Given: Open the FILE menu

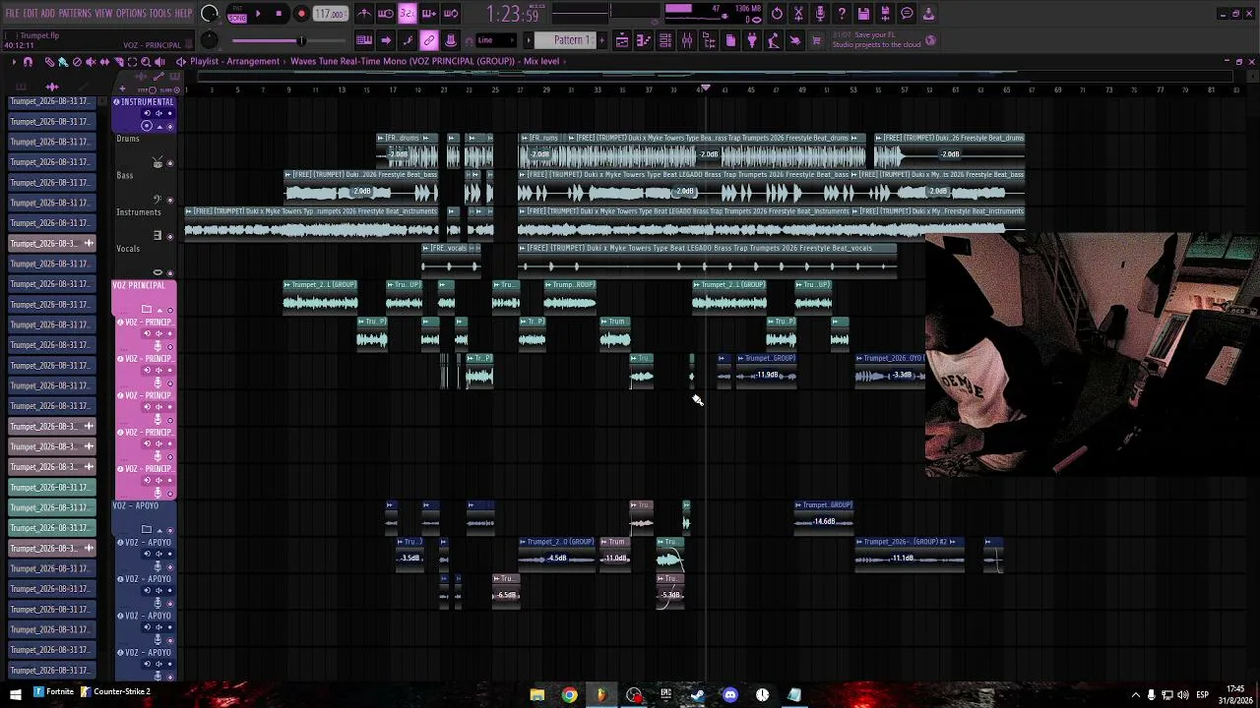Looking at the screenshot, I should (12, 14).
